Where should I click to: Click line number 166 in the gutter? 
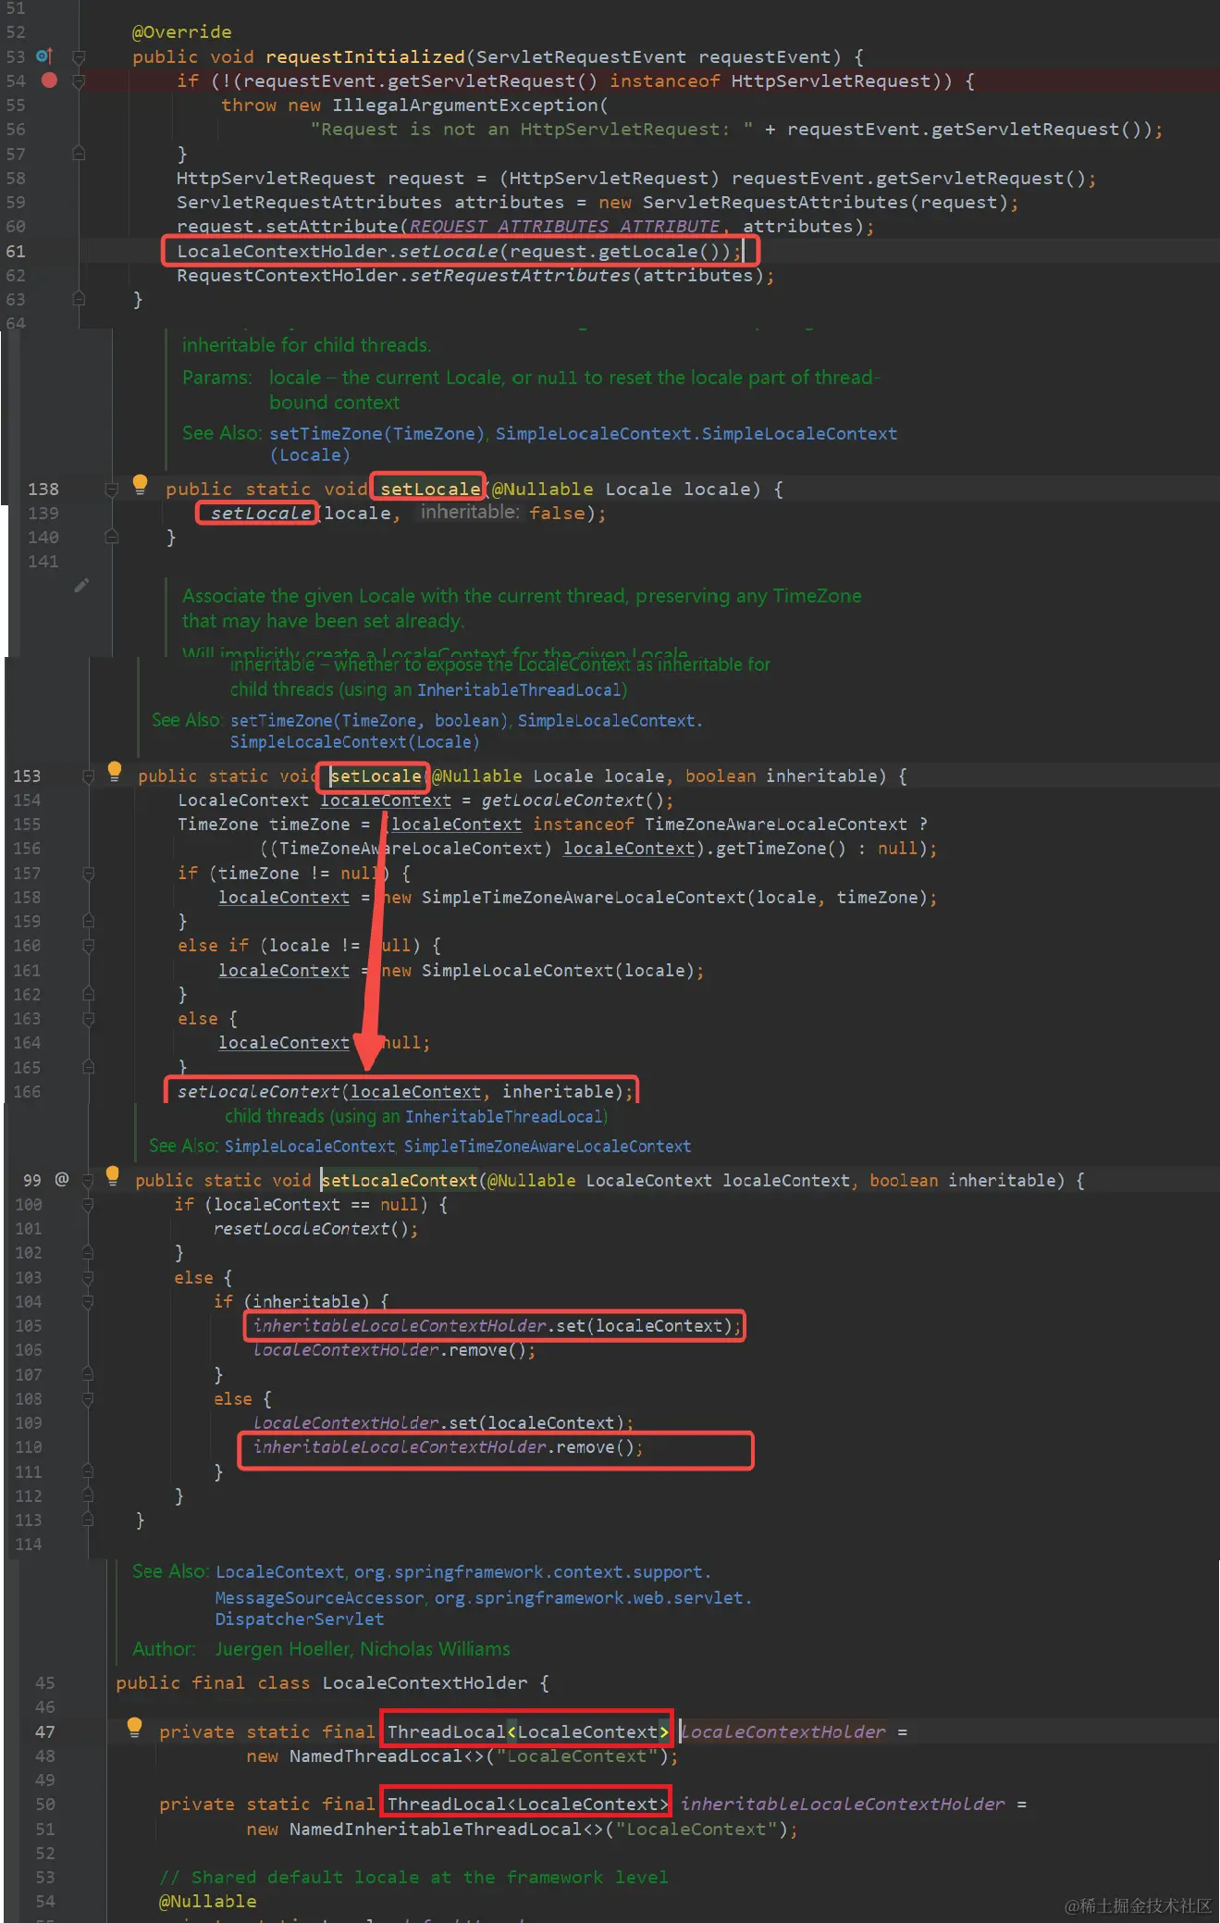[27, 1091]
